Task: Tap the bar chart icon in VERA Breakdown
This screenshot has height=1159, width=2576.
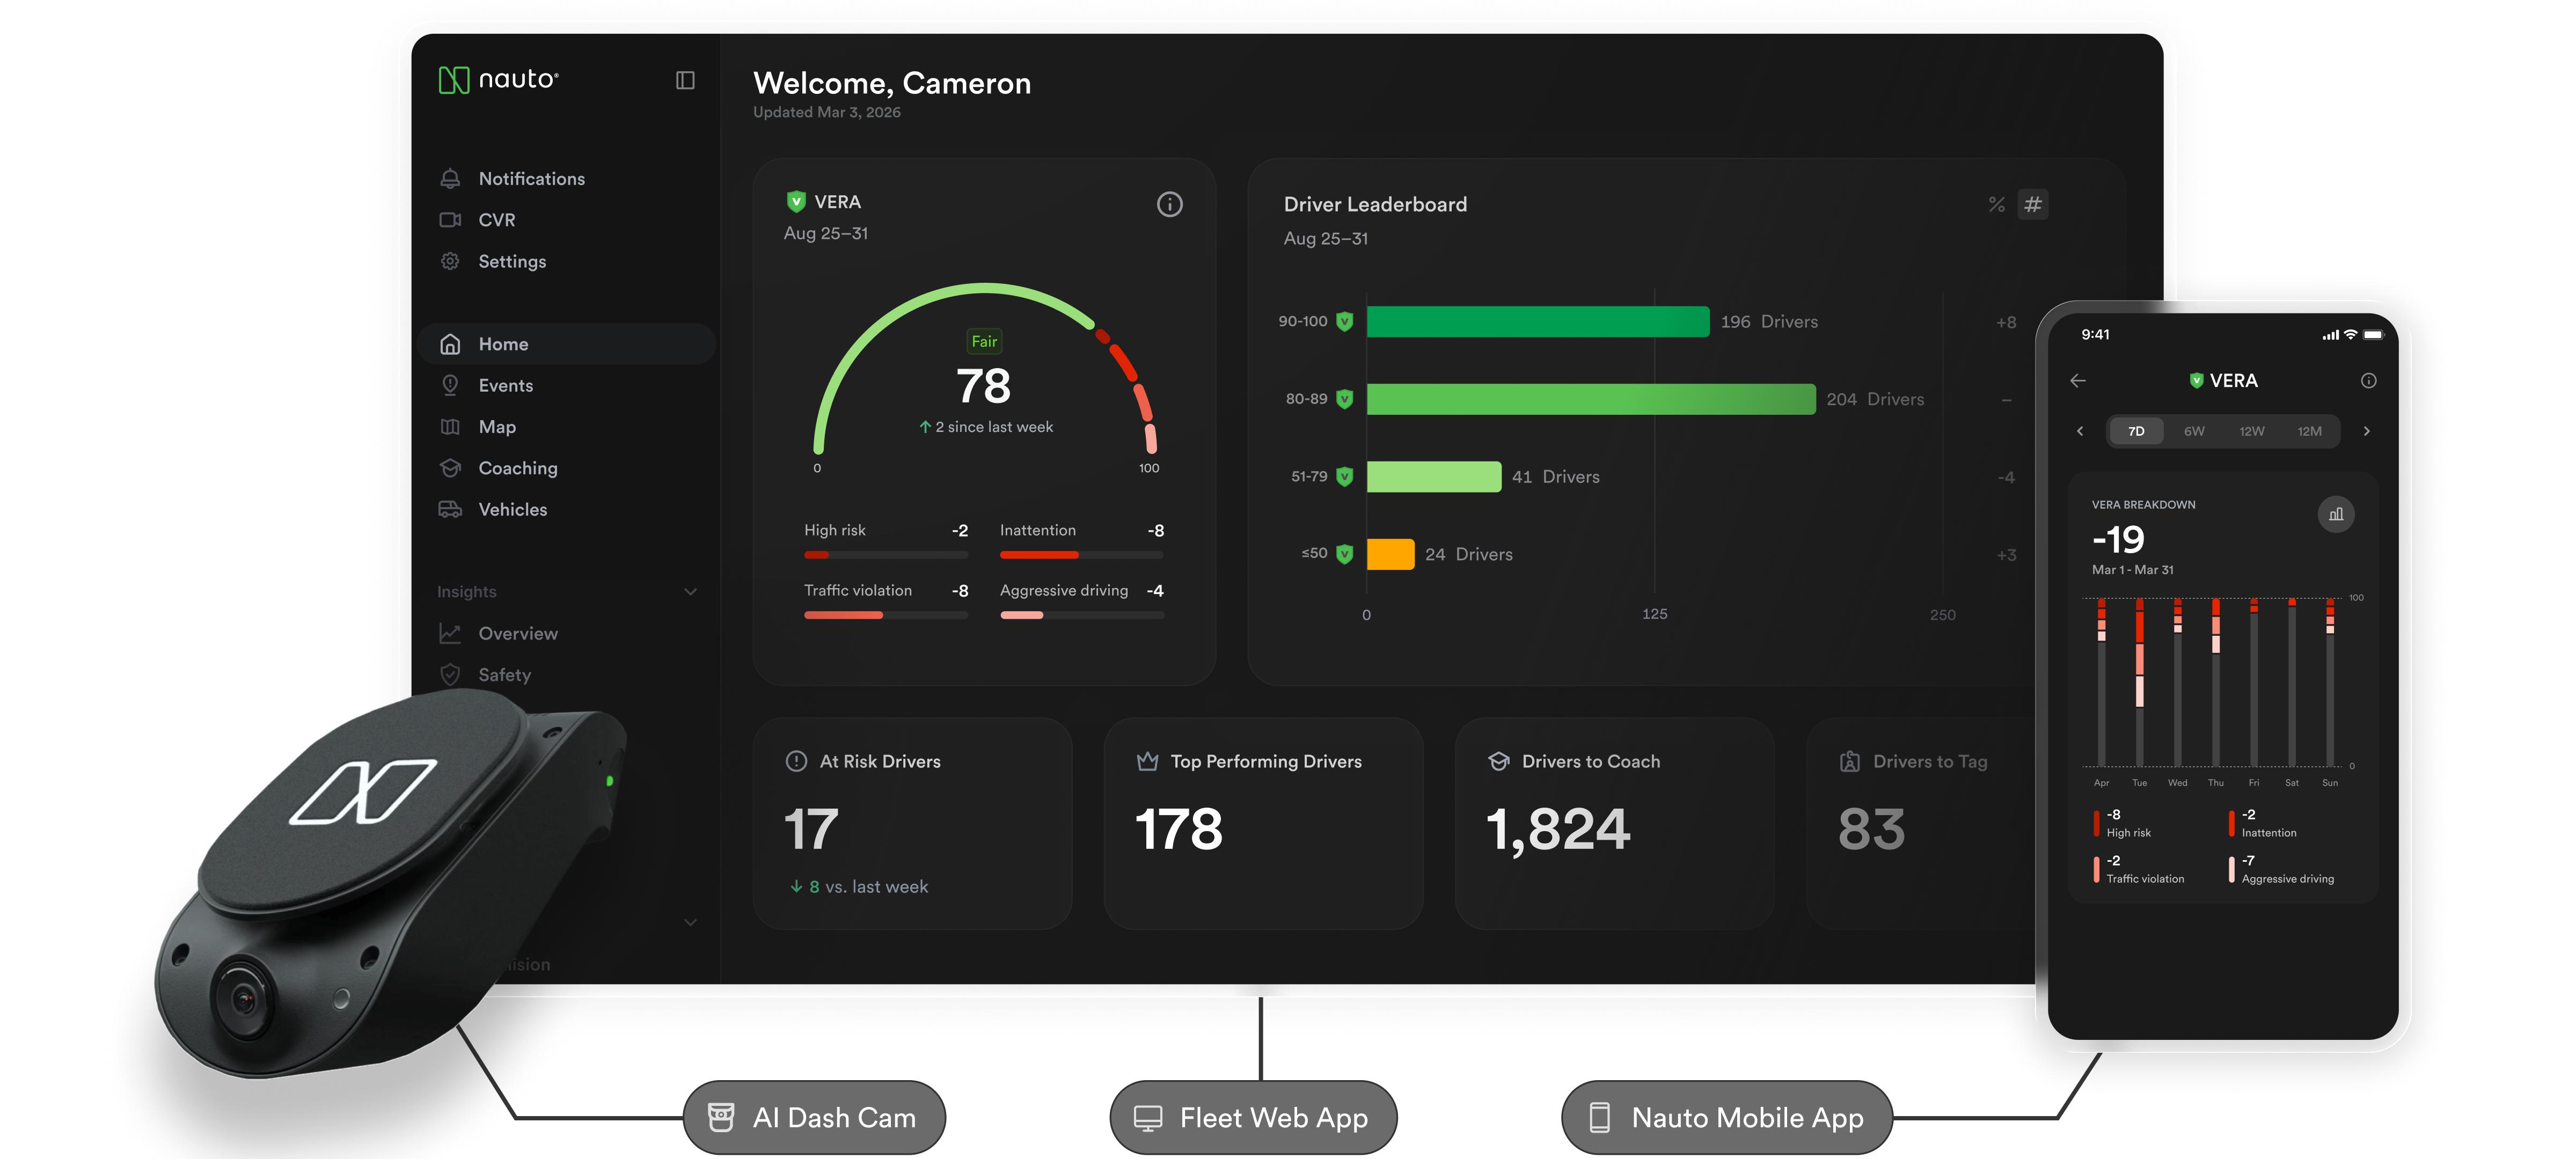Action: 2336,515
